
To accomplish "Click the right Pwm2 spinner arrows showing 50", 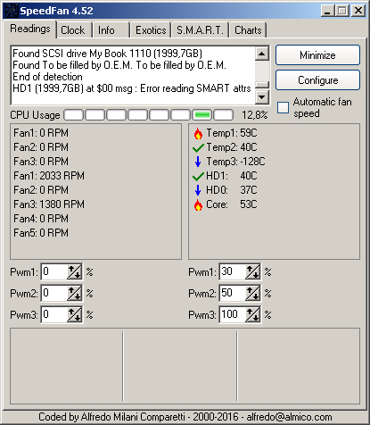I will [x=252, y=293].
